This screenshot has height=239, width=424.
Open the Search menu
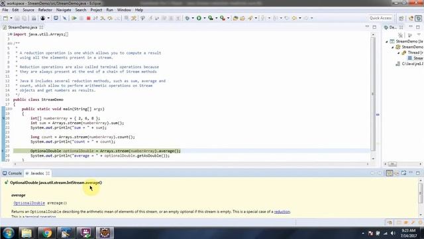pyautogui.click(x=81, y=10)
